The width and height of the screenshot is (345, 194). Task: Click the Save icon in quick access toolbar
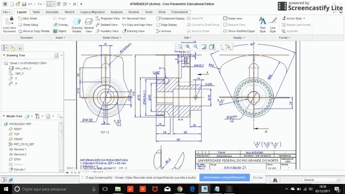click(x=24, y=4)
